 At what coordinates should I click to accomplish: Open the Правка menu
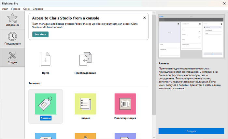pyautogui.click(x=16, y=9)
